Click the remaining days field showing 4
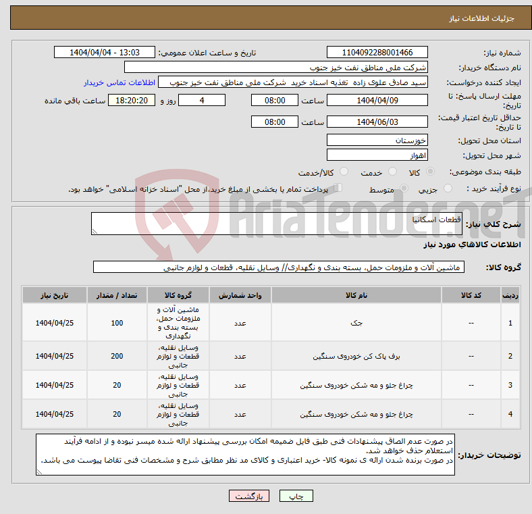The image size is (532, 514). 202,101
